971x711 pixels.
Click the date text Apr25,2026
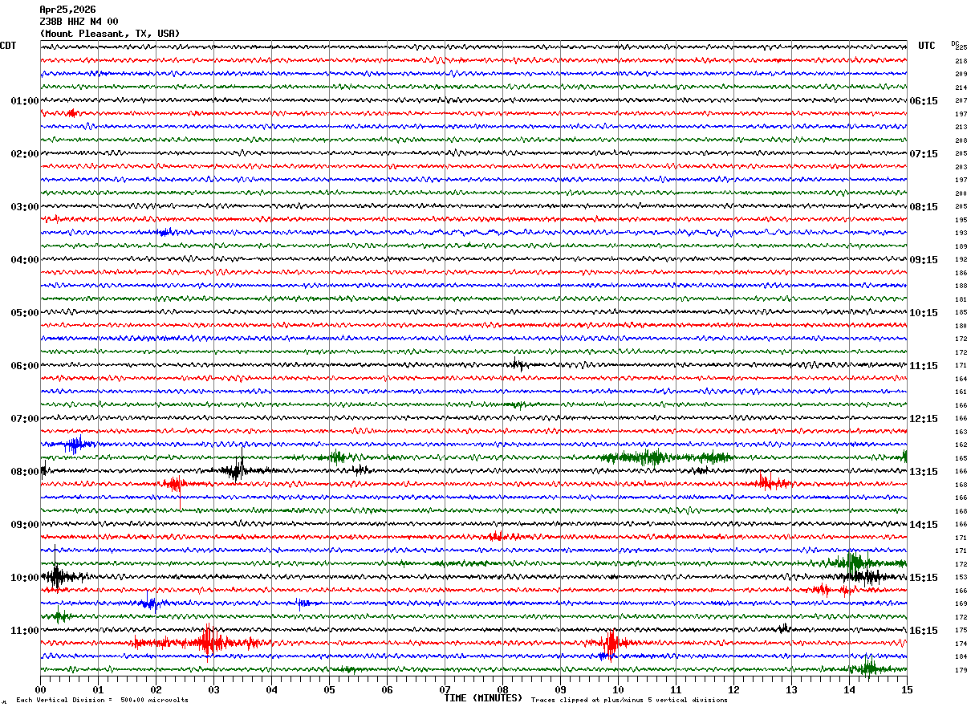(67, 10)
